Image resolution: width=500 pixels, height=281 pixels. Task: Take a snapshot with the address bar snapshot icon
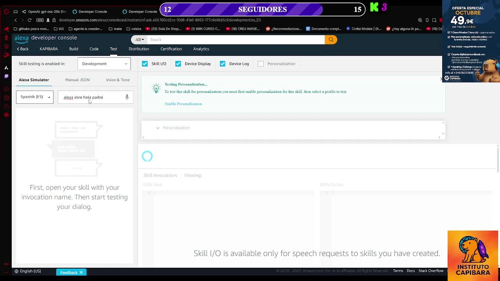[434, 20]
